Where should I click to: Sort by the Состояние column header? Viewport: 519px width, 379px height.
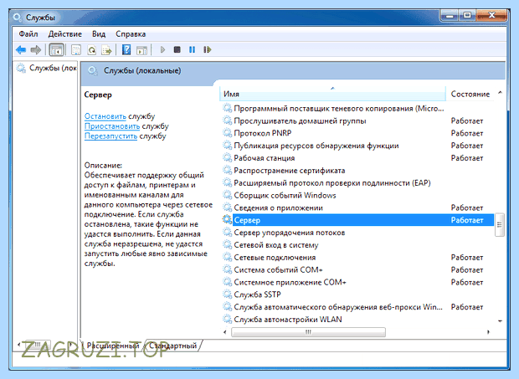coord(470,94)
